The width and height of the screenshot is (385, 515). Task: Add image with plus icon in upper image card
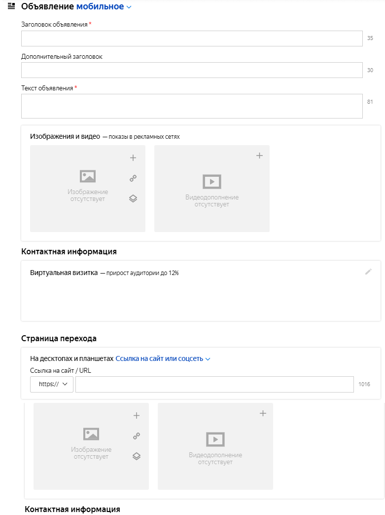click(133, 158)
